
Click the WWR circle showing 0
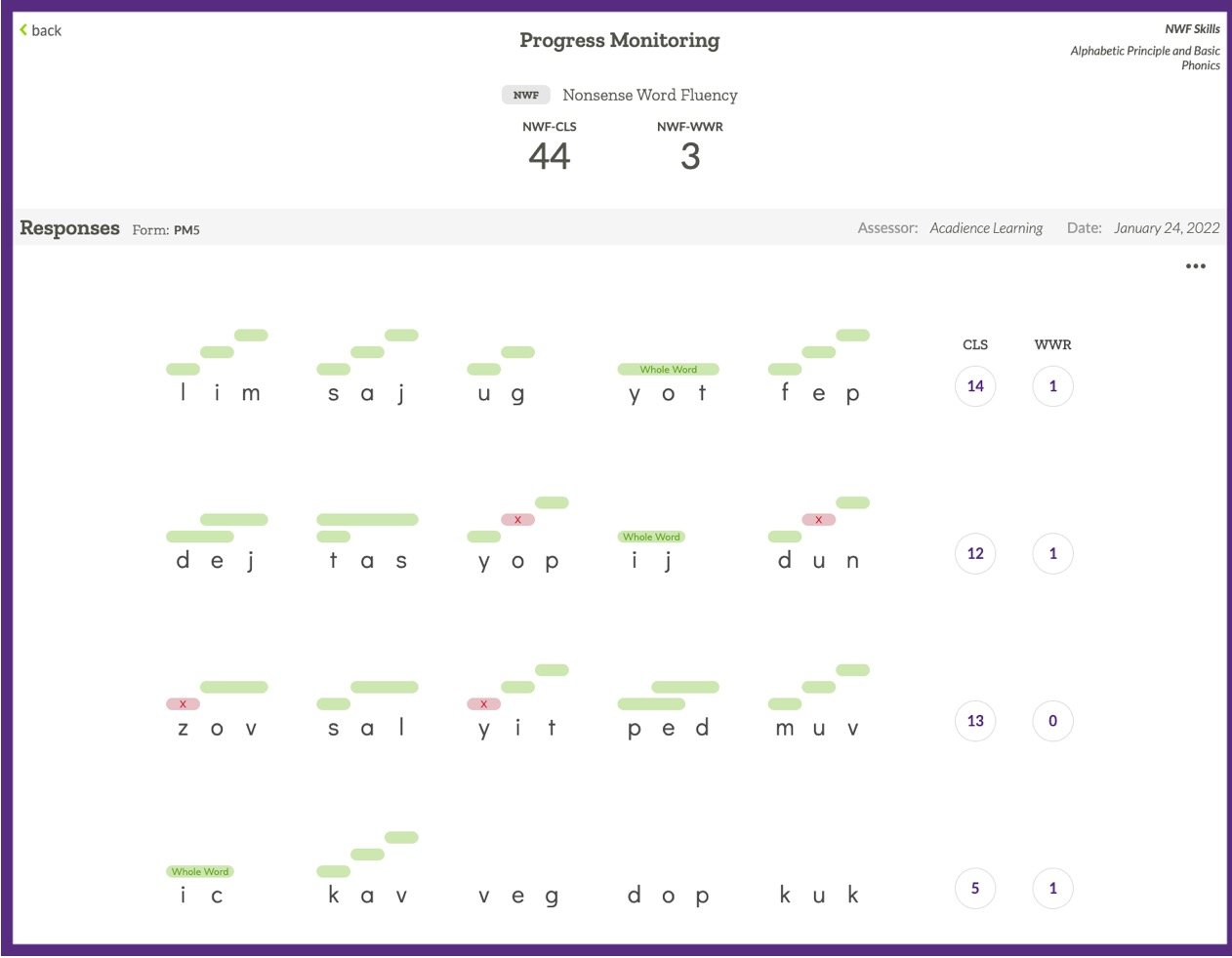[x=1051, y=721]
